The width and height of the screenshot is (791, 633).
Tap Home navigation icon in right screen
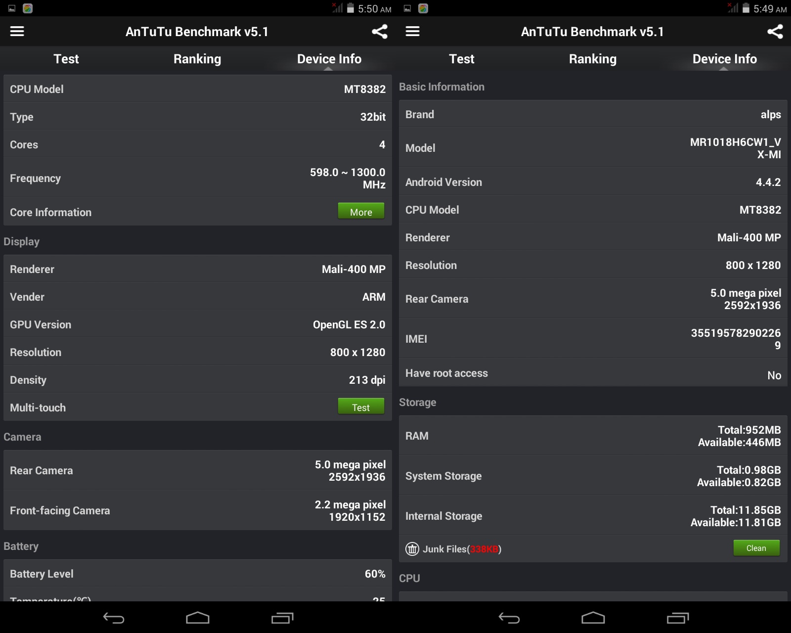593,618
